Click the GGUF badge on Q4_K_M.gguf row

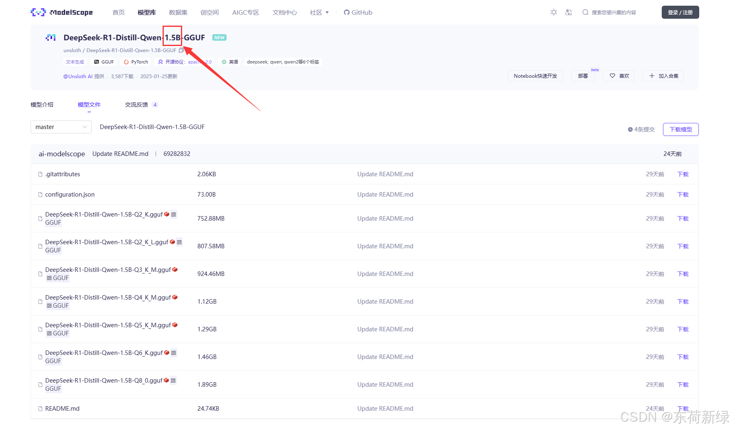pyautogui.click(x=57, y=306)
